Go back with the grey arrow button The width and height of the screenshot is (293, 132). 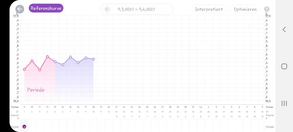pyautogui.click(x=20, y=9)
